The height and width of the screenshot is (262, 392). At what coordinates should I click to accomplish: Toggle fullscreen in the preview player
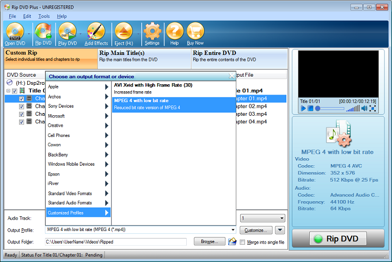pos(373,109)
